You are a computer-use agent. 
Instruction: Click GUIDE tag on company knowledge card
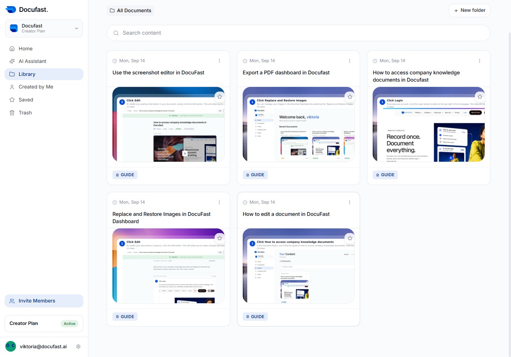385,175
